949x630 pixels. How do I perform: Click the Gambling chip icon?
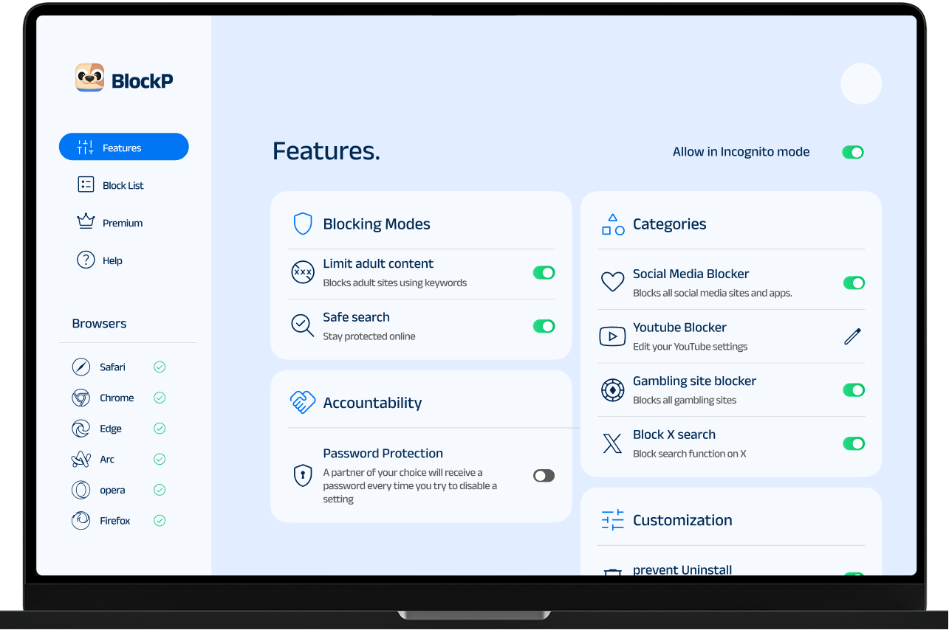613,390
